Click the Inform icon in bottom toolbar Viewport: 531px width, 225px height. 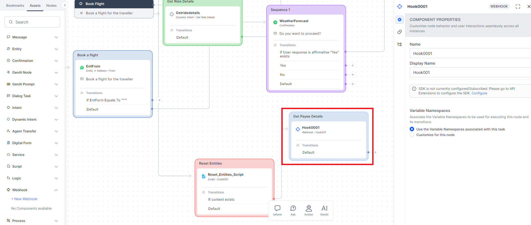[x=277, y=210]
